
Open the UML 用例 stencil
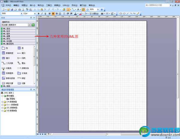18,86
